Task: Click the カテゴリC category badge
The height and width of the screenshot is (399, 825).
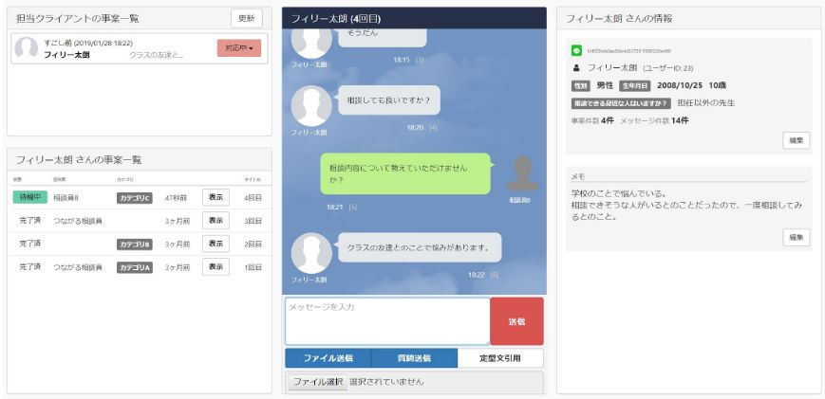Action: 134,198
